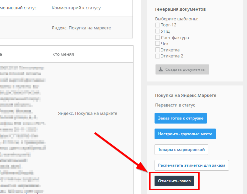Viewport: 247px width, 194px height.
Task: Tick the Счет-фактура checkbox
Action: [x=158, y=37]
